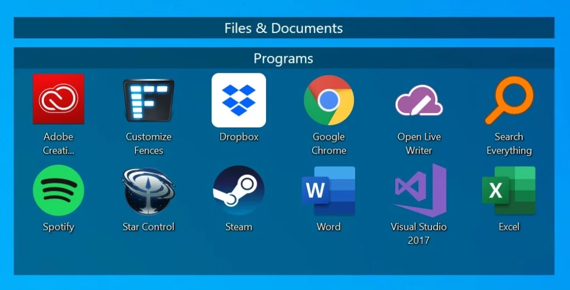Image resolution: width=570 pixels, height=290 pixels.
Task: Click the Programs fence title bar
Action: click(284, 58)
